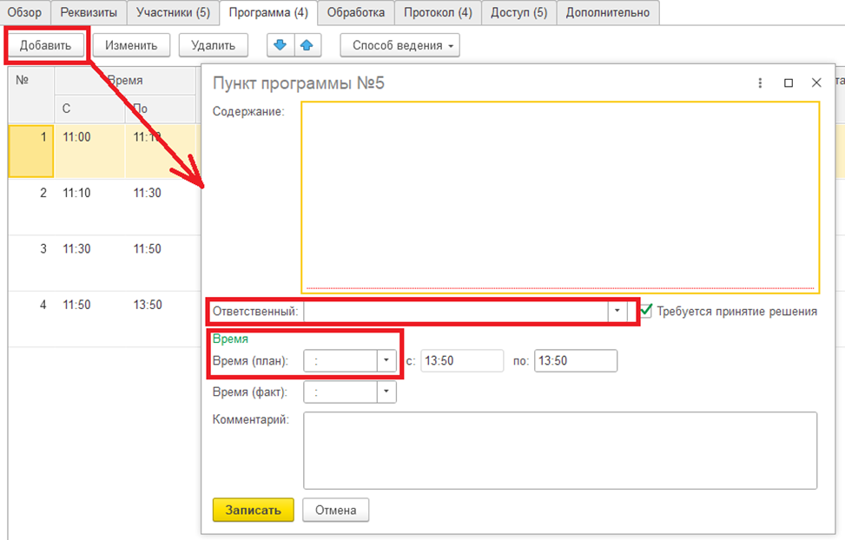Viewport: 845px width, 540px height.
Task: Click the Отмена button
Action: click(x=335, y=510)
